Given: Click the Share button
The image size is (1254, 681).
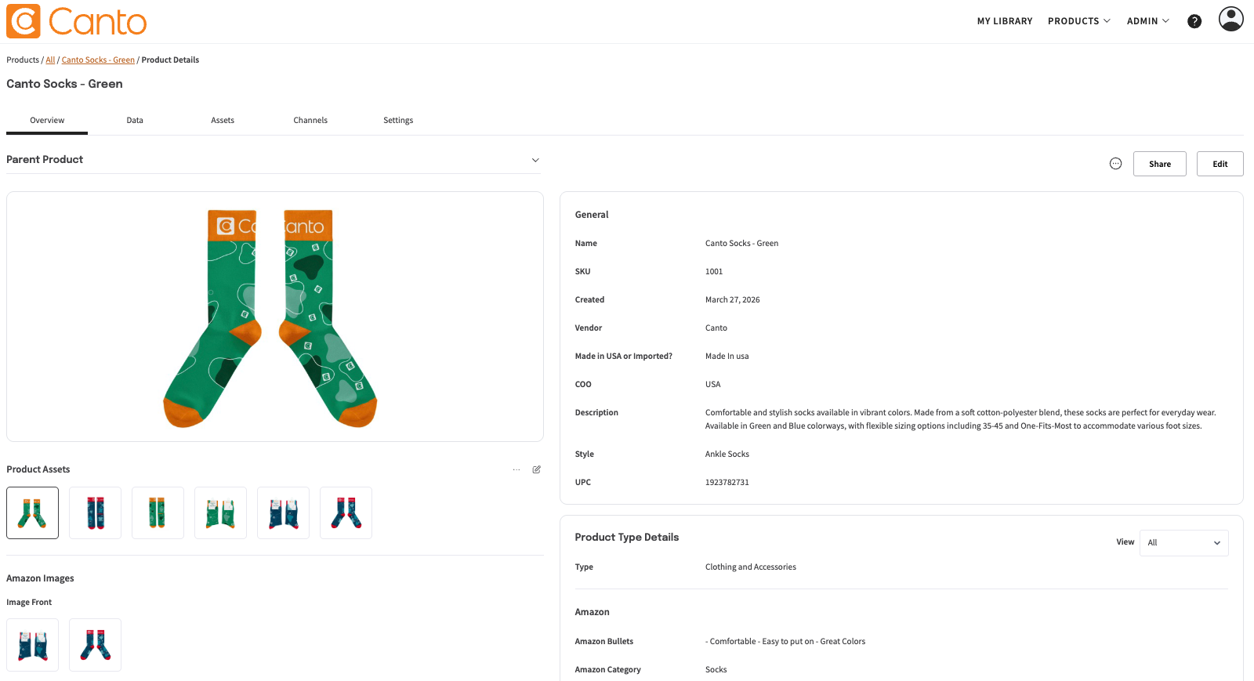Looking at the screenshot, I should click(x=1160, y=164).
